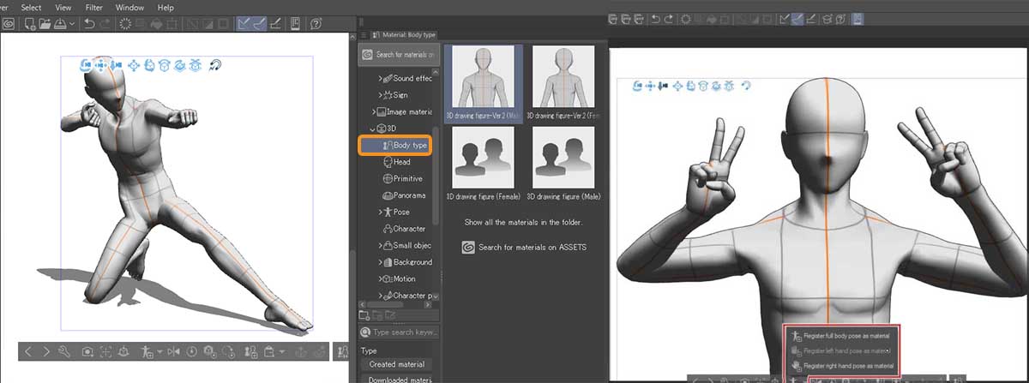Click Search for materials on ASSETS link below thumbnails
Image resolution: width=1029 pixels, height=383 pixels.
click(x=523, y=248)
